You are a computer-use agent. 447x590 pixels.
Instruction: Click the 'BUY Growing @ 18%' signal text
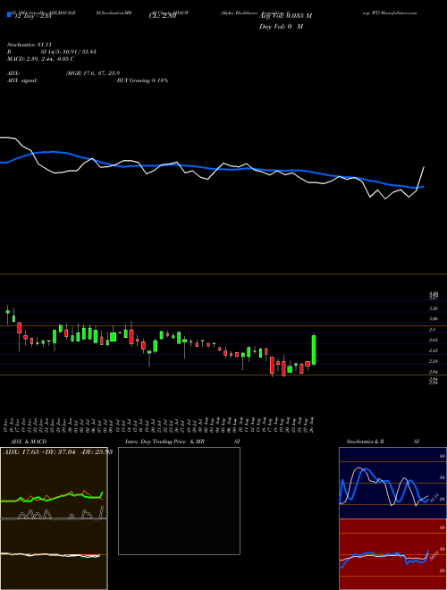pos(142,80)
